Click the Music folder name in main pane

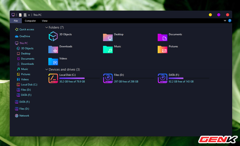tap(118, 46)
